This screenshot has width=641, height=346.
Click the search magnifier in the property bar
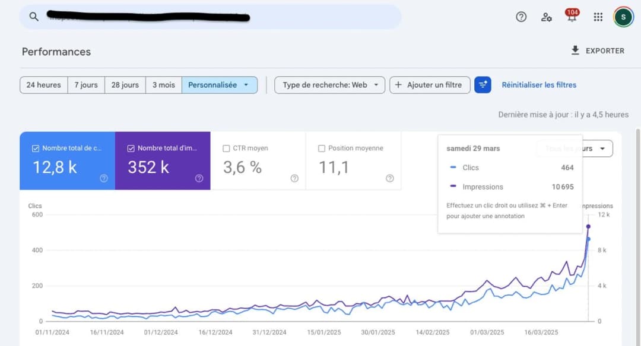[x=34, y=17]
